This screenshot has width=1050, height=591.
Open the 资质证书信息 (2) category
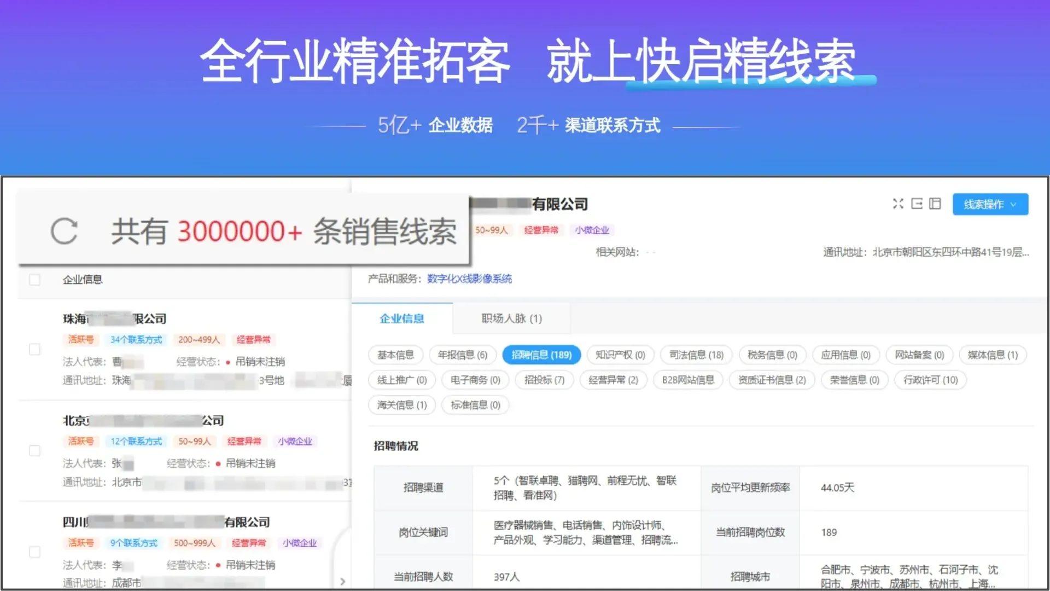pyautogui.click(x=772, y=380)
